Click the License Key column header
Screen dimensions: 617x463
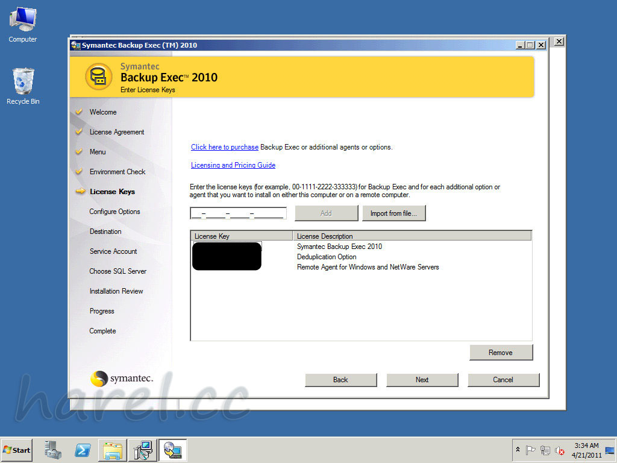point(242,236)
